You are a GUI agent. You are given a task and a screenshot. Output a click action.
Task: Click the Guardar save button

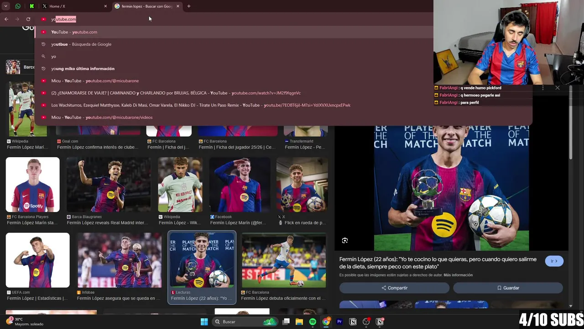tap(508, 288)
